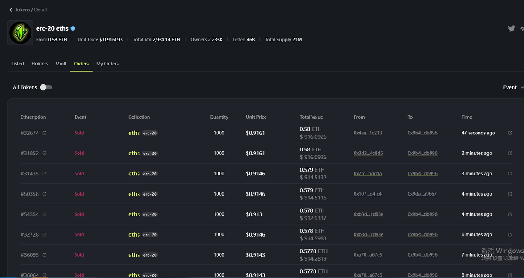Open From address 0x3d2...4c8d5
524x278 pixels.
click(x=368, y=153)
